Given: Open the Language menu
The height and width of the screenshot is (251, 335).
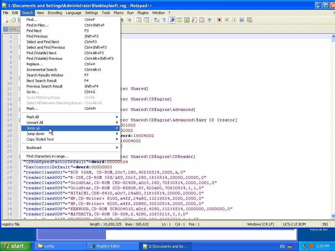Looking at the screenshot, I should pos(73,13).
